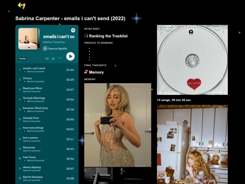Select track 7 how many things
The width and height of the screenshot is (245, 184).
[47, 129]
